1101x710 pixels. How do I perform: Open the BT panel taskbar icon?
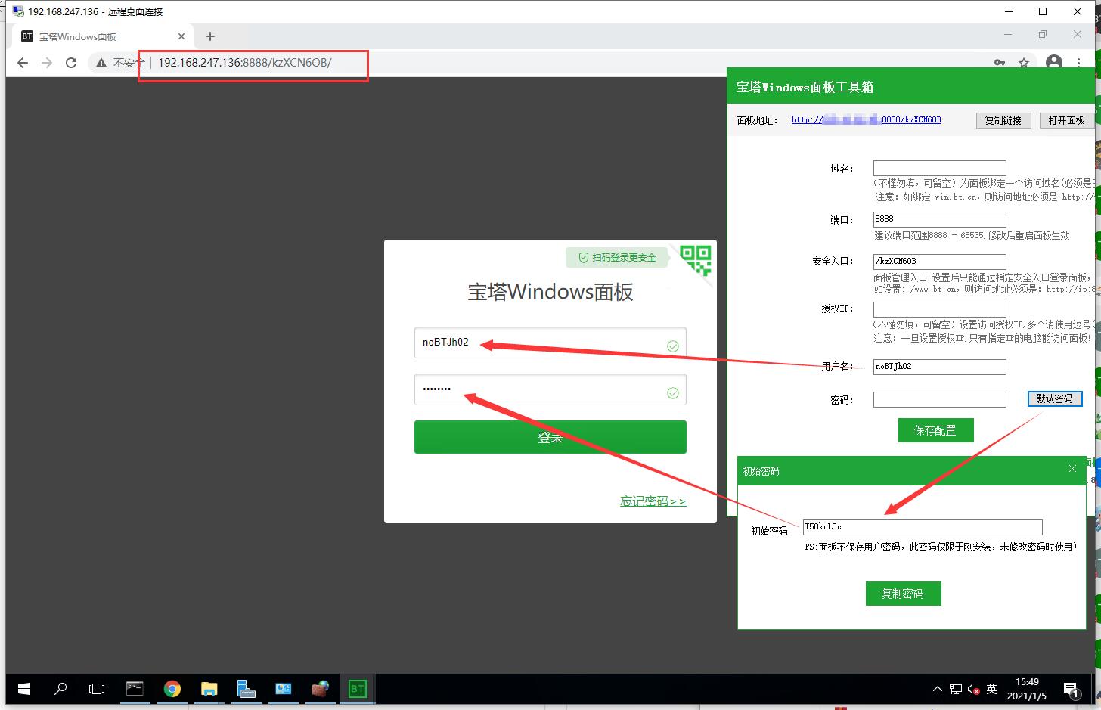[357, 689]
